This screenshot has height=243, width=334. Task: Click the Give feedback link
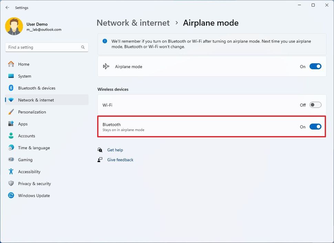(x=120, y=160)
